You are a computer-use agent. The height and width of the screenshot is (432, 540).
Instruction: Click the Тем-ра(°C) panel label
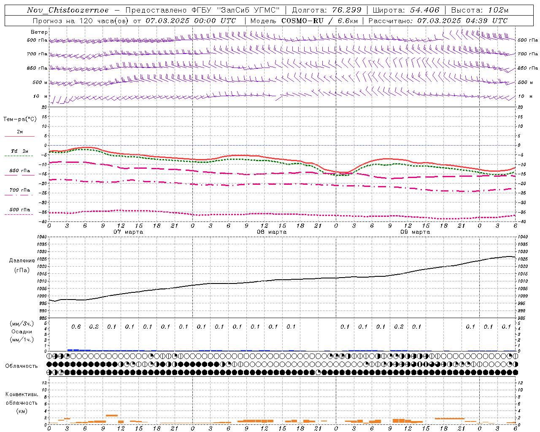pos(20,119)
